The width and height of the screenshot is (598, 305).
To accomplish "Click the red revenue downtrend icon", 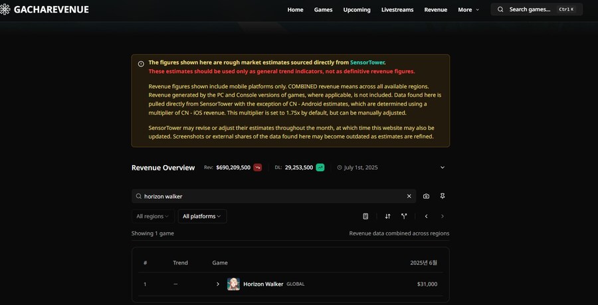I will [257, 168].
